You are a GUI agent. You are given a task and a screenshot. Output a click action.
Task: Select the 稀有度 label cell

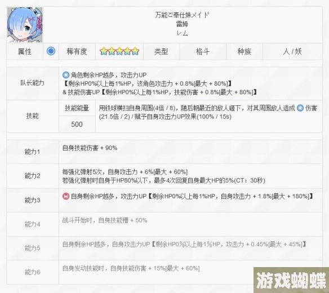click(x=77, y=51)
